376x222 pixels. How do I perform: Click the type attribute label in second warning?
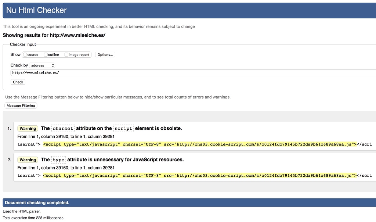pos(58,160)
